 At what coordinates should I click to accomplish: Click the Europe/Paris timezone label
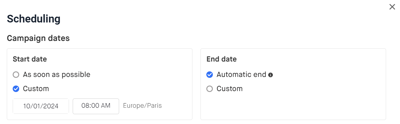click(x=142, y=106)
